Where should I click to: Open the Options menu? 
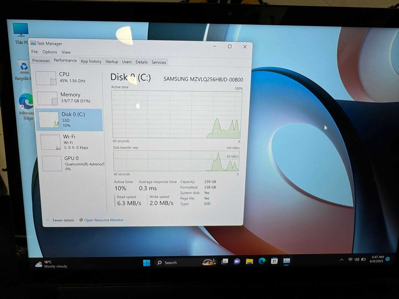point(50,52)
